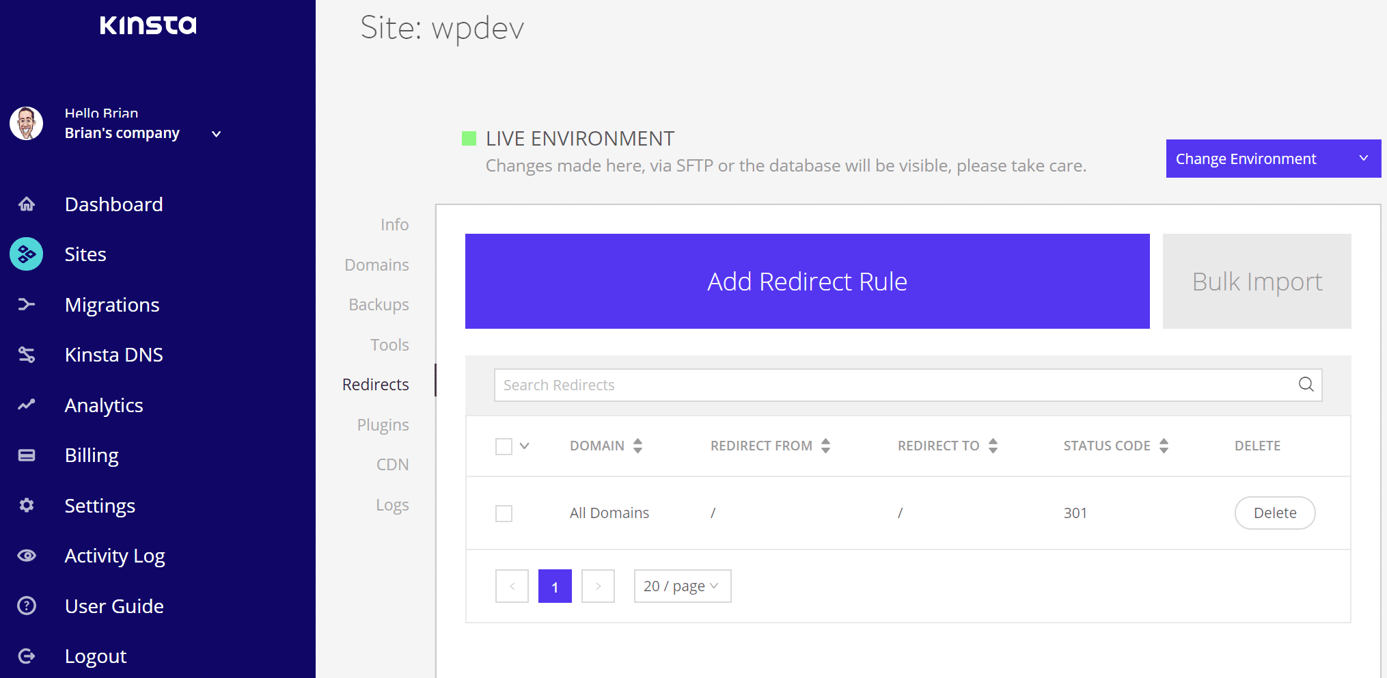Check the All Domains redirect row checkbox
The image size is (1387, 678).
tap(504, 513)
